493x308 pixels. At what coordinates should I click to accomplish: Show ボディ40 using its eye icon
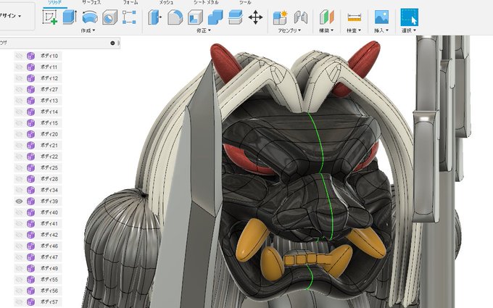point(19,212)
